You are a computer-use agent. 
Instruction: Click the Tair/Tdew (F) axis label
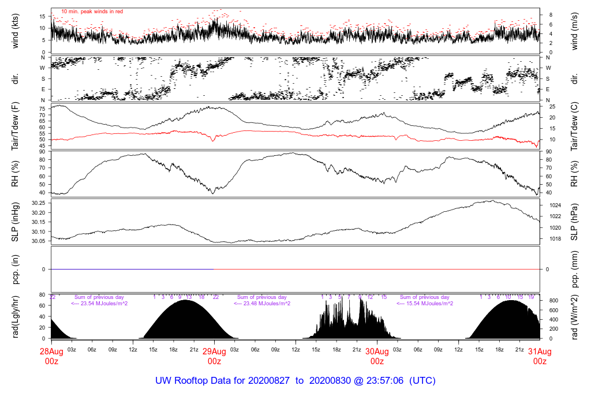coord(16,126)
